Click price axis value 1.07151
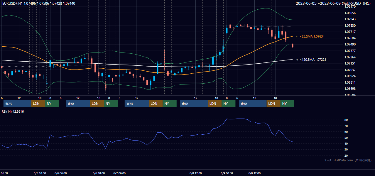Image resolution: width=375 pixels, height=176 pixels. click(350, 63)
